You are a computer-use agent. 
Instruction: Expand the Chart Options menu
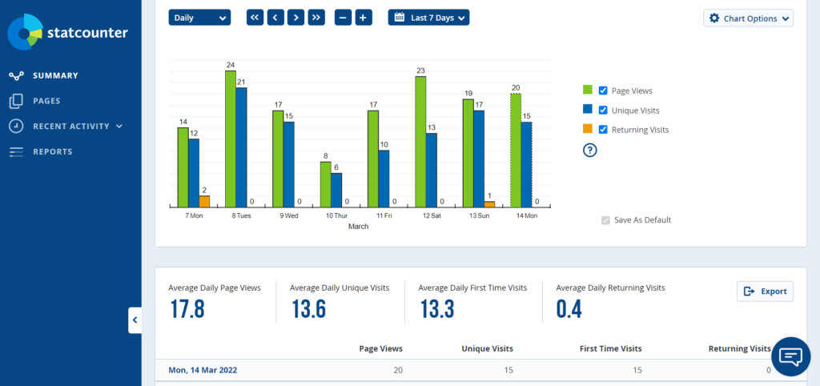749,18
